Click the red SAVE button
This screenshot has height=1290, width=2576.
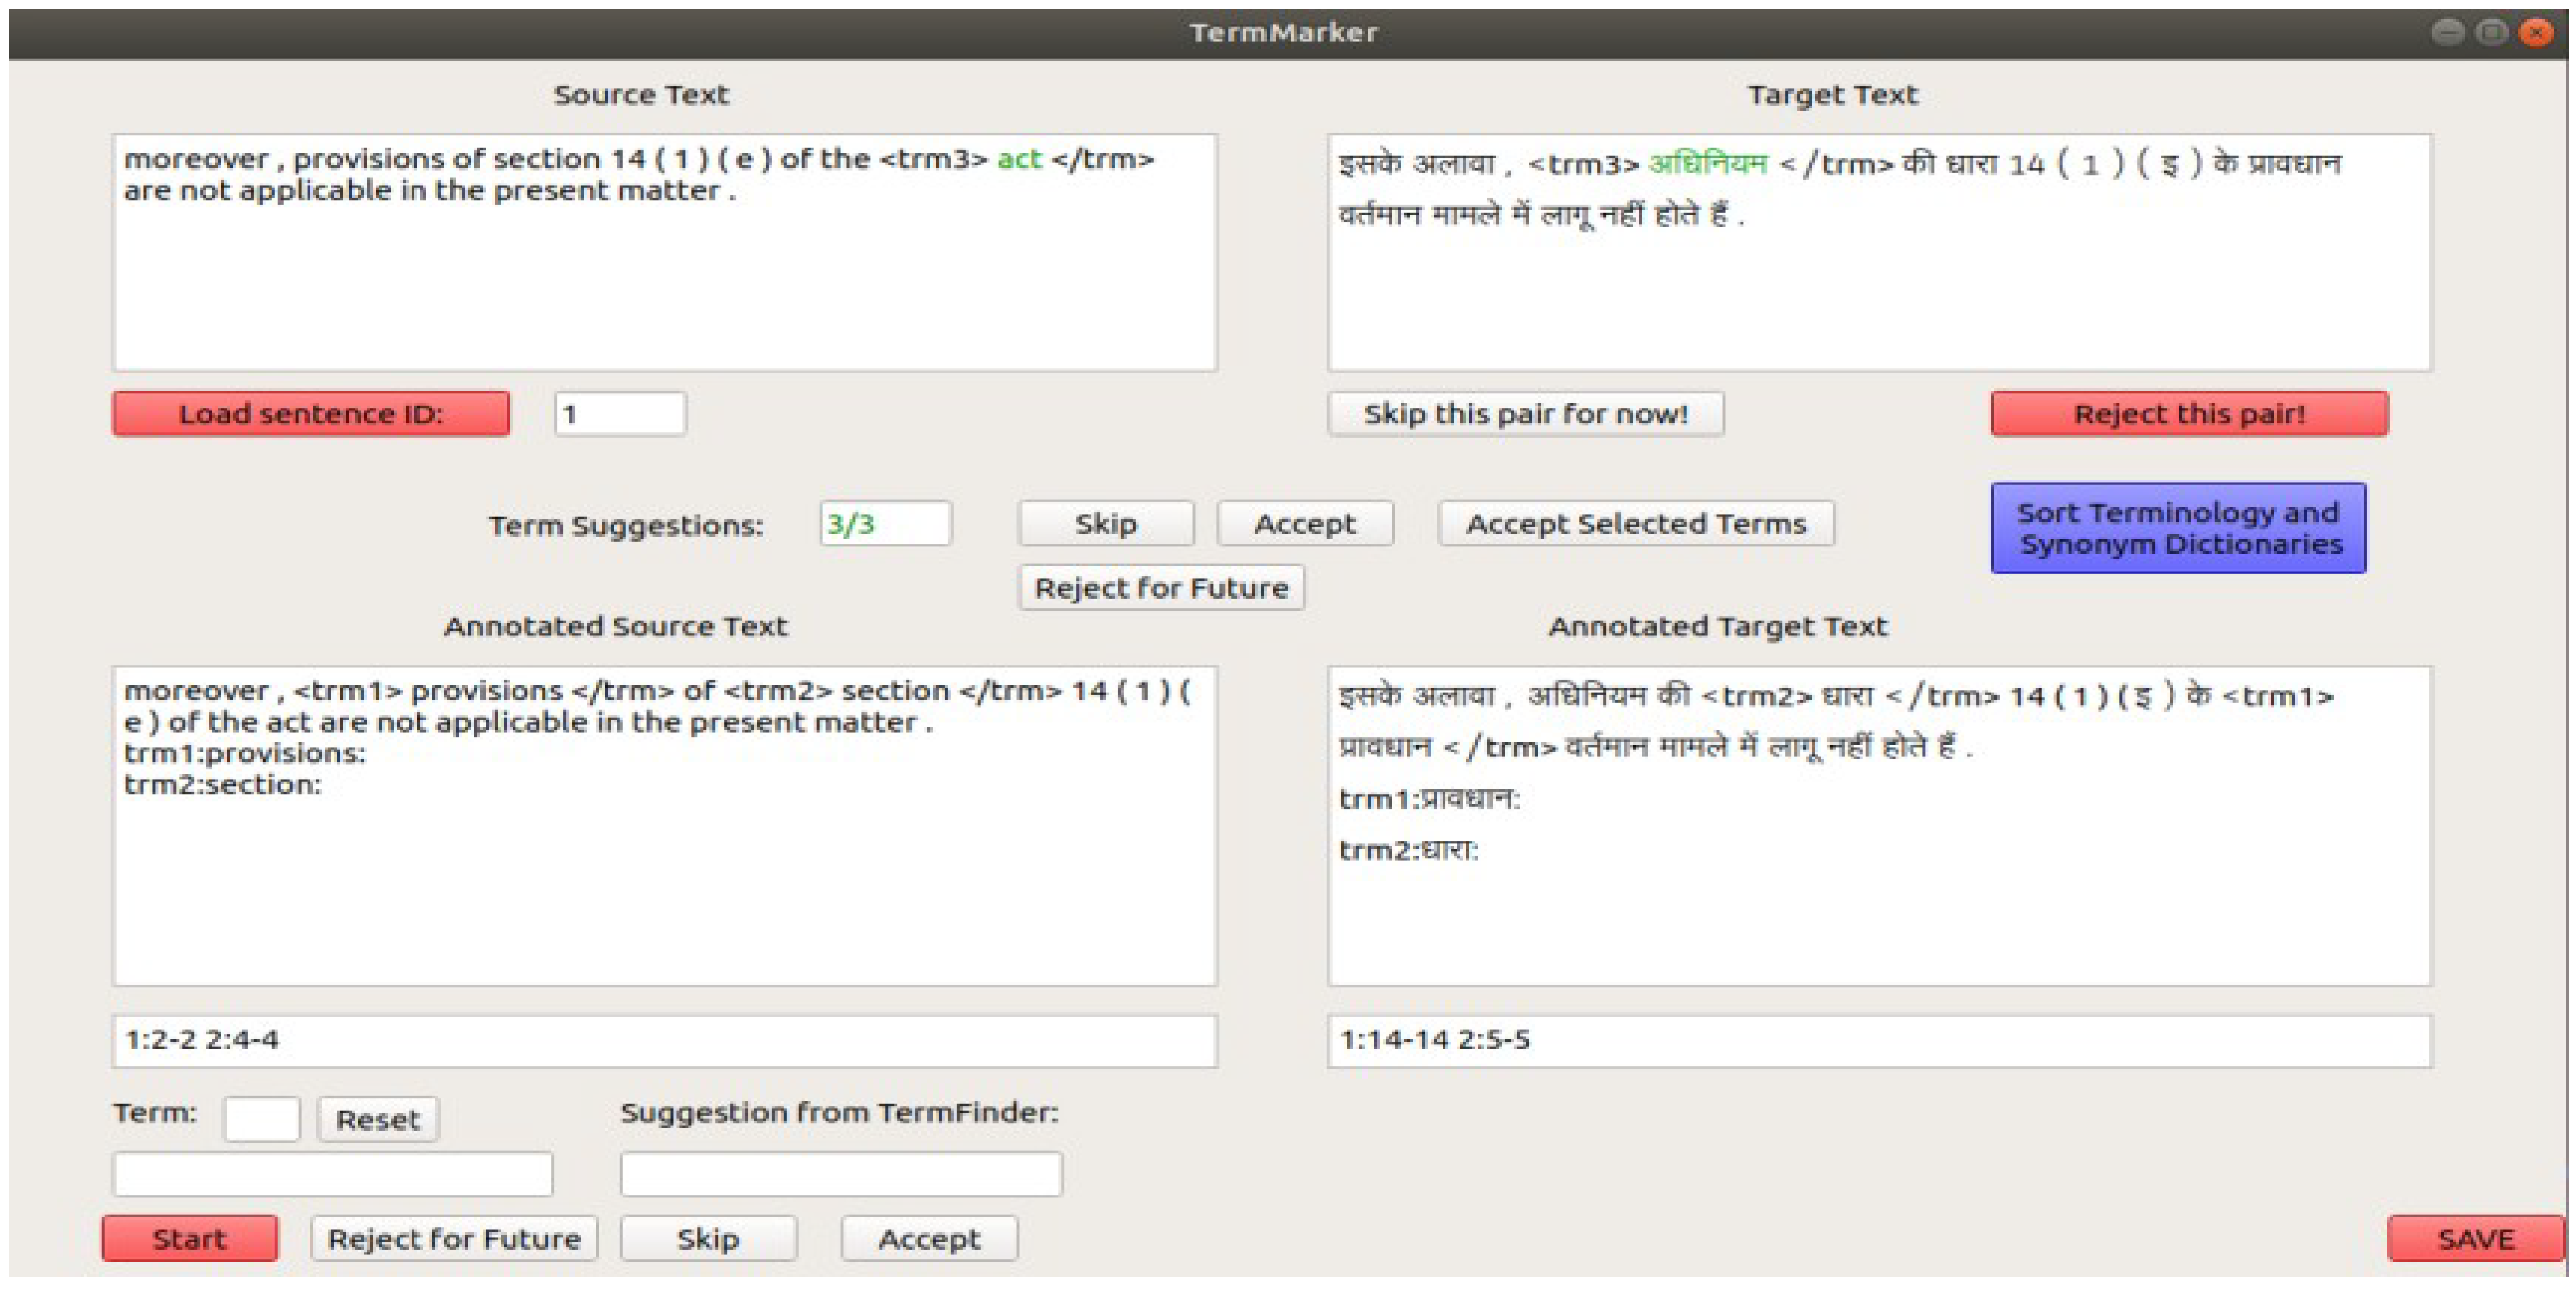2474,1238
